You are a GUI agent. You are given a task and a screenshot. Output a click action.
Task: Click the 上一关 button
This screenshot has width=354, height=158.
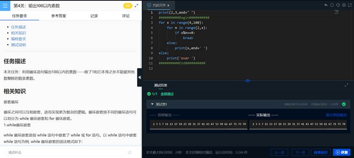pyautogui.click(x=279, y=152)
